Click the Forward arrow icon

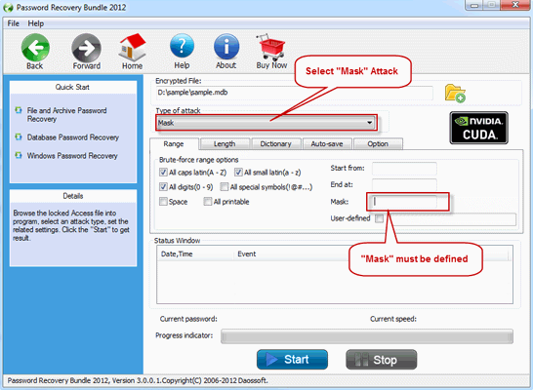coord(86,47)
